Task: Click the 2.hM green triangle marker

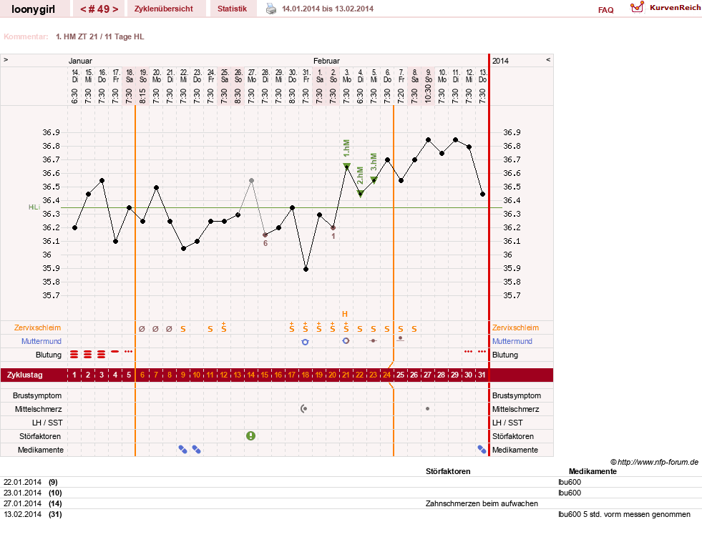Action: coord(360,193)
